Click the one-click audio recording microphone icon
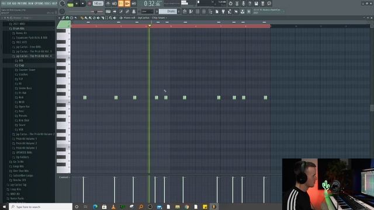374x210 pixels. [x=243, y=3]
